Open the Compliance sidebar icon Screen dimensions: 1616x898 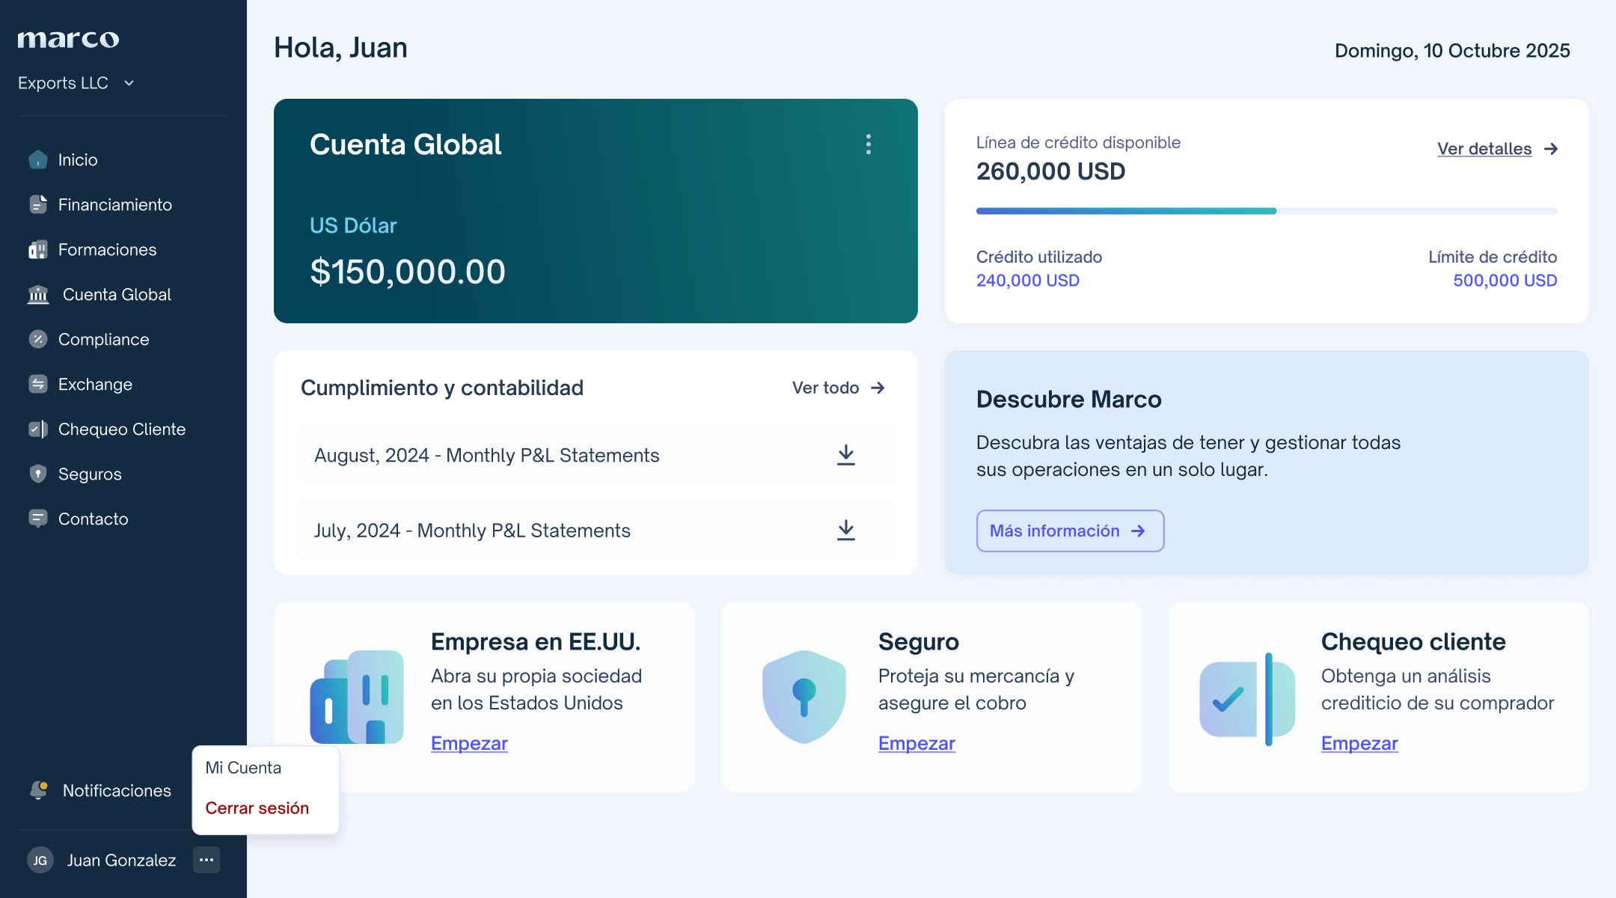pyautogui.click(x=37, y=339)
